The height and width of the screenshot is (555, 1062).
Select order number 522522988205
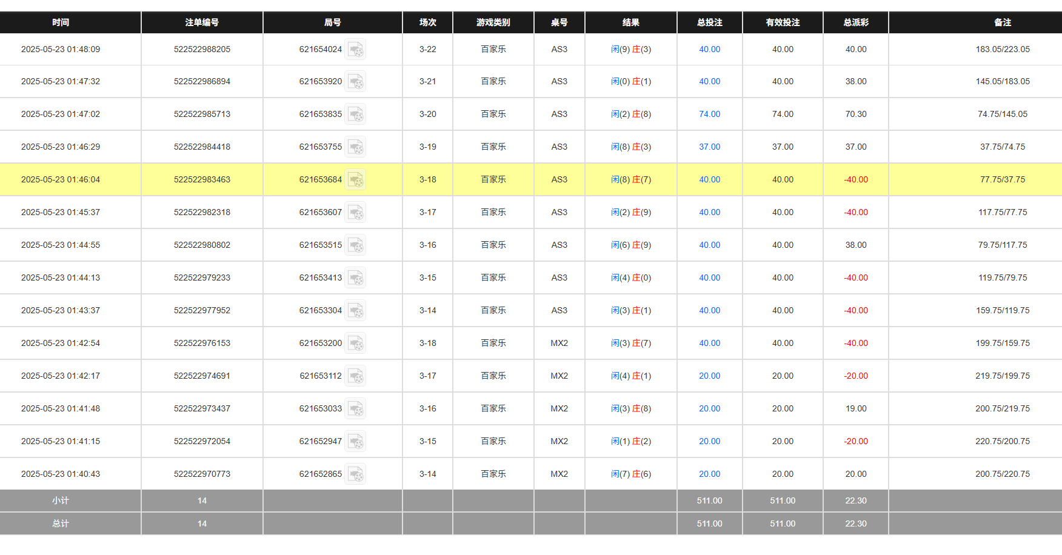tap(202, 49)
